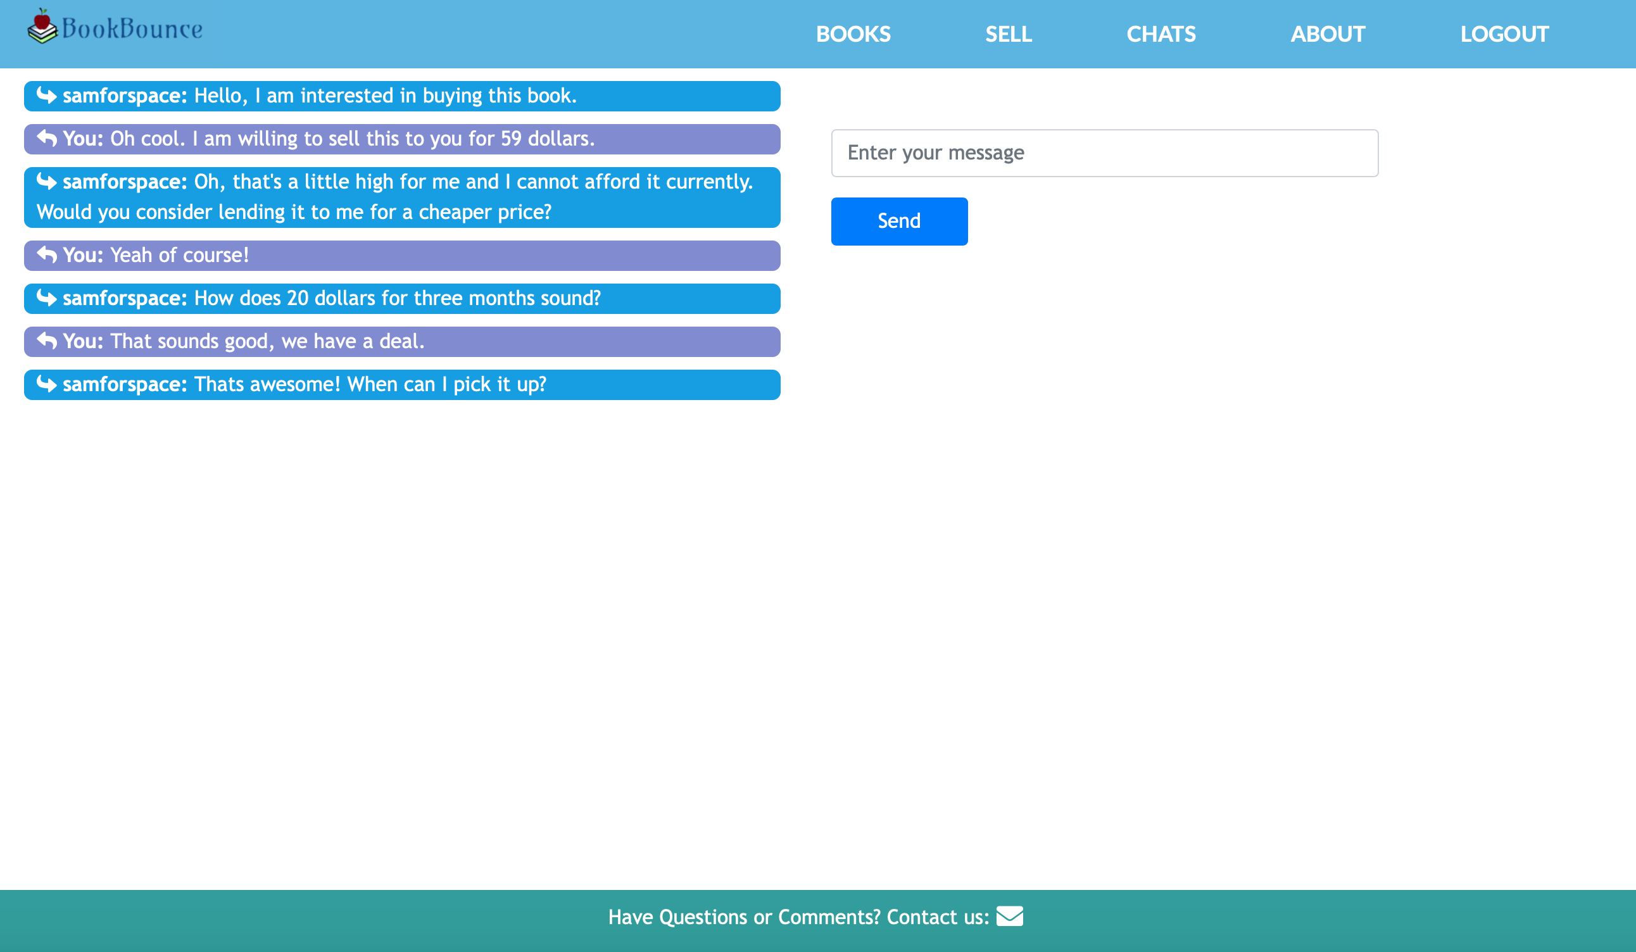Screen dimensions: 1636x952
Task: Click arrow icon beside "Hello, I am interested" message
Action: 47,96
